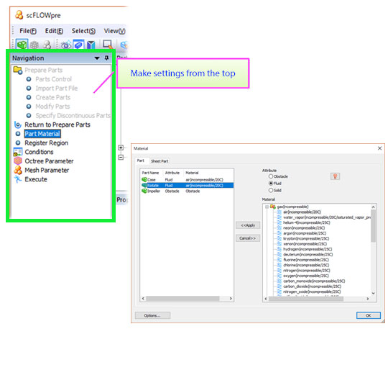Click the rectangle select toolbar icon
This screenshot has height=370, width=388.
tap(108, 45)
